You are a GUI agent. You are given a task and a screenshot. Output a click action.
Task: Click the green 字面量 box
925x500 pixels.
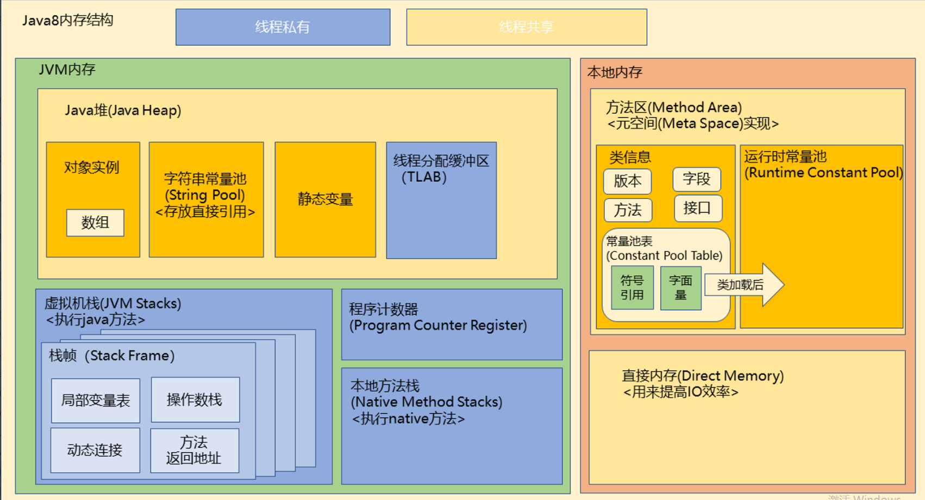(x=680, y=288)
